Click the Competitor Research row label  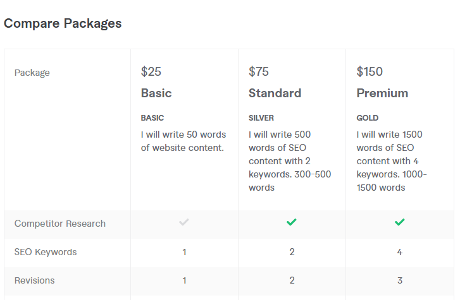click(60, 224)
